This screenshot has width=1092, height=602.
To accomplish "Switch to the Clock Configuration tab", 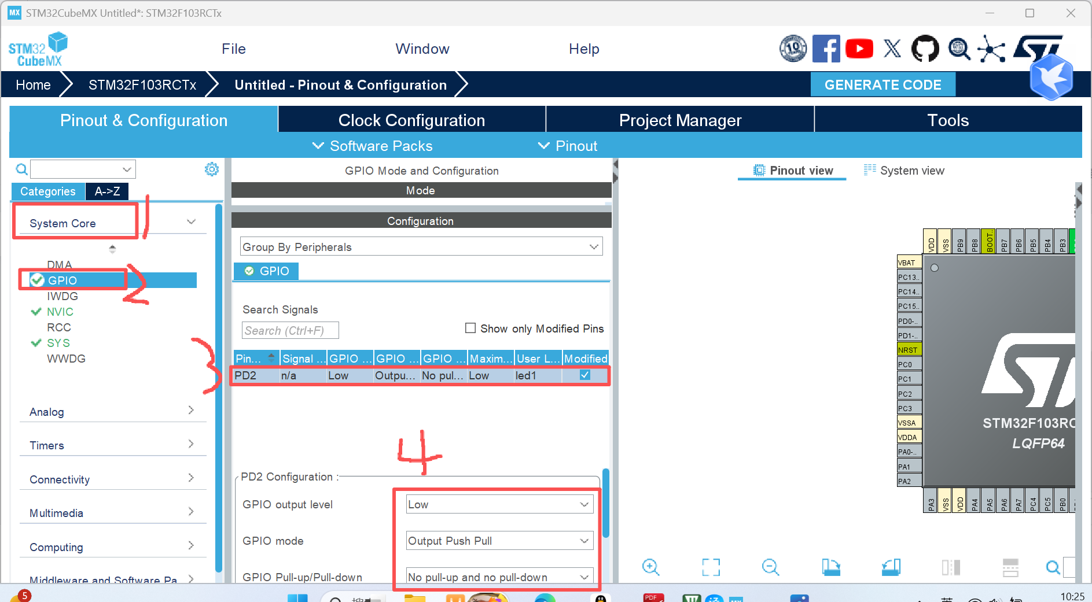I will [x=412, y=120].
